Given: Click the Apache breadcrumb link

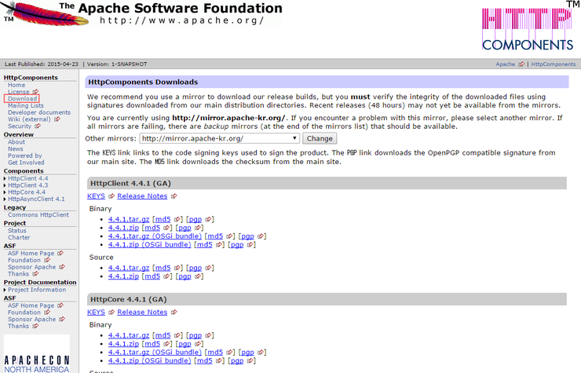Looking at the screenshot, I should (506, 64).
